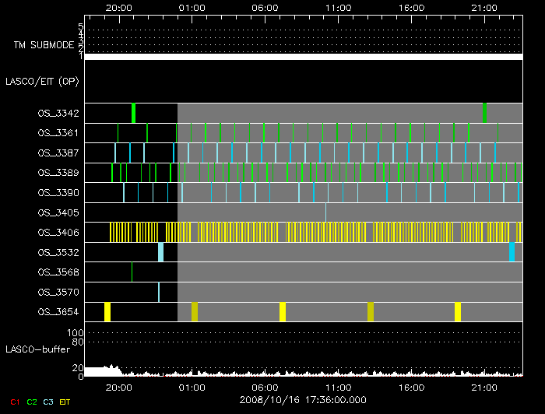Click the bright blue OS_3532 bar at far right

[x=512, y=251]
